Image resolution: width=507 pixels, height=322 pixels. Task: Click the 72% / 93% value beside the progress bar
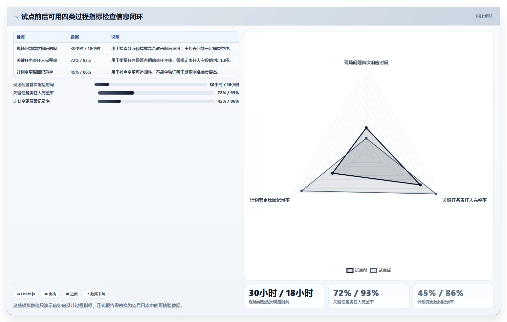pos(228,93)
